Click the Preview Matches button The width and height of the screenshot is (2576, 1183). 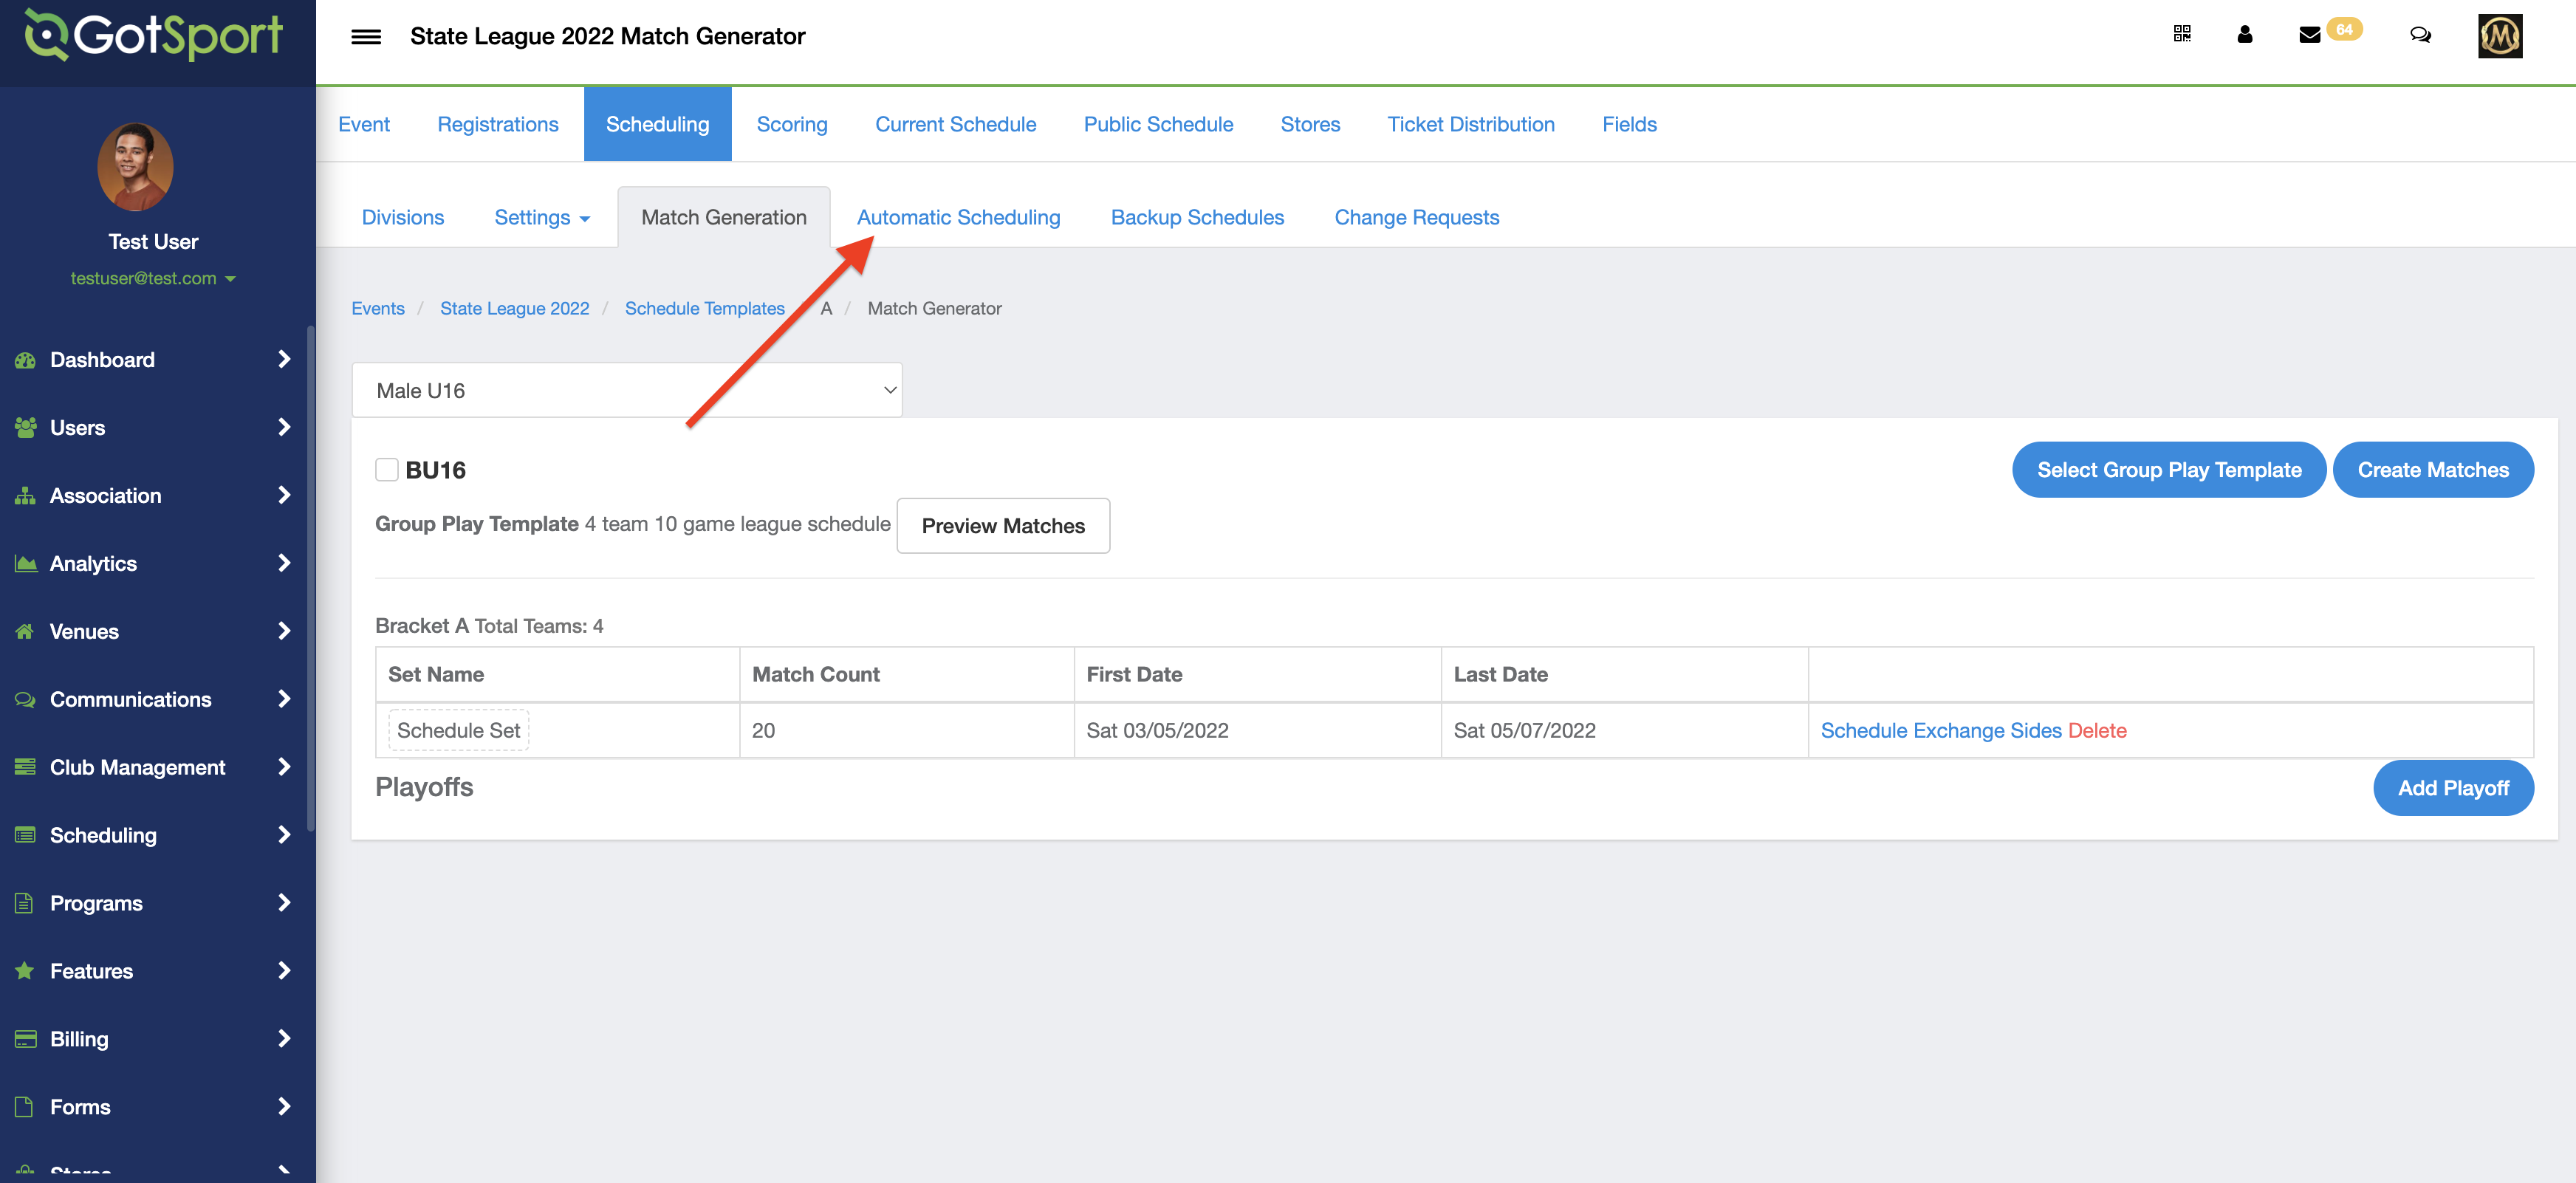(x=1003, y=526)
